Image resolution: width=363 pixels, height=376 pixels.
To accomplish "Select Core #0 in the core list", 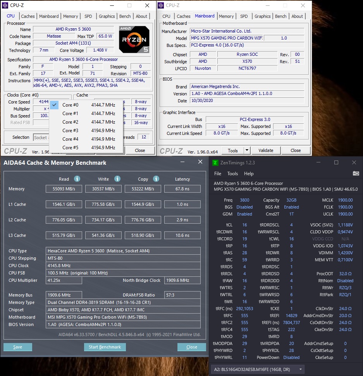I will pos(86,105).
